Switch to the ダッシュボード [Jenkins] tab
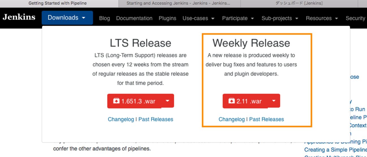The width and height of the screenshot is (367, 157). point(299,3)
